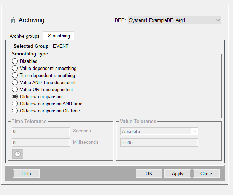Choose Old/new comparison radio button
This screenshot has width=233, height=195.
click(x=15, y=96)
